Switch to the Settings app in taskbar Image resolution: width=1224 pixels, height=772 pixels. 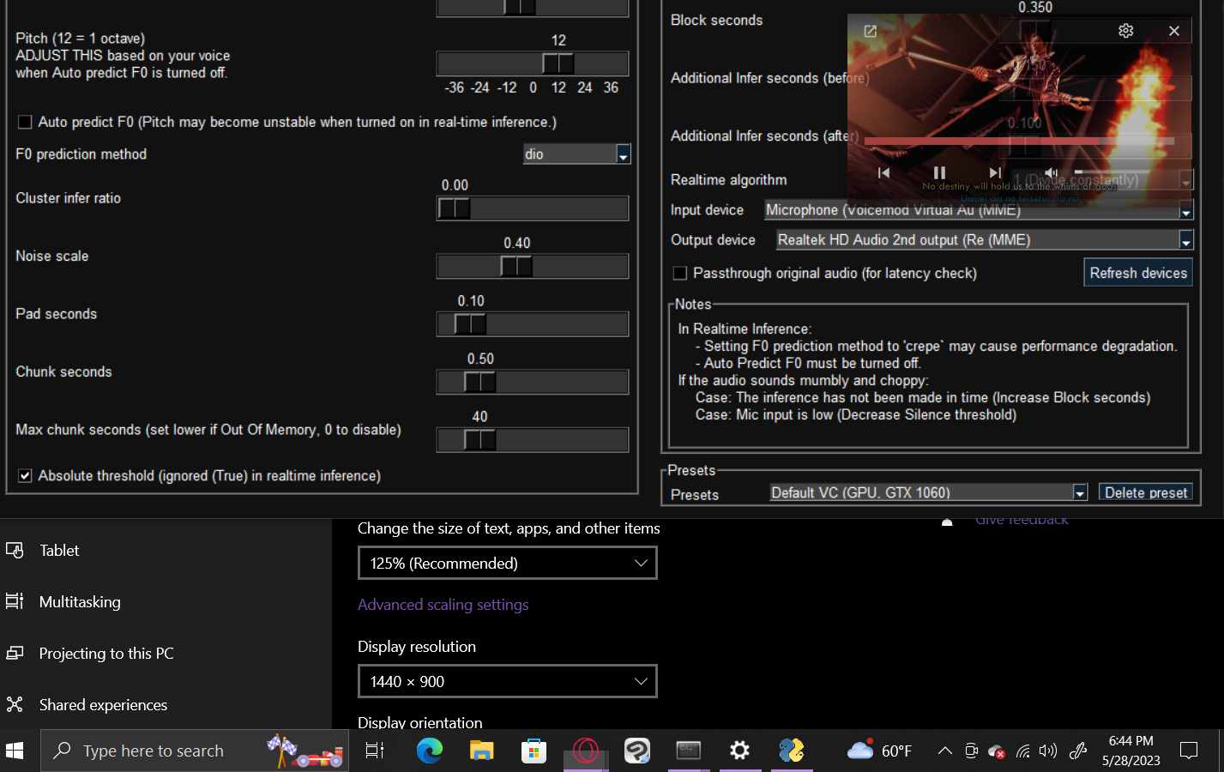[x=739, y=751]
